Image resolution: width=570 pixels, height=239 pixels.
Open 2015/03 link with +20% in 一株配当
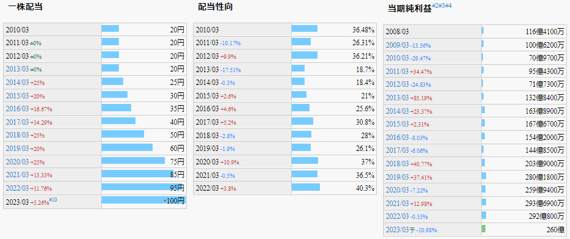[17, 96]
